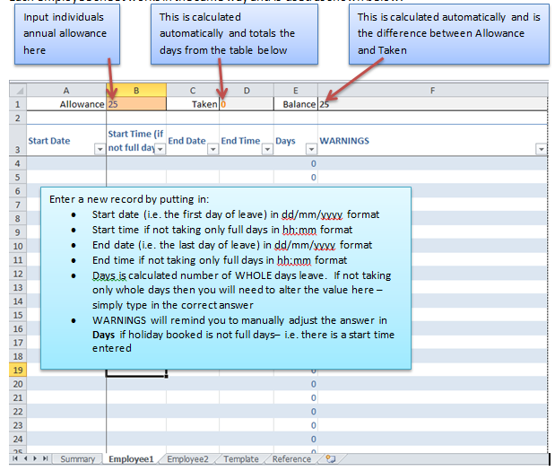Open the End Time filter dropdown

266,149
